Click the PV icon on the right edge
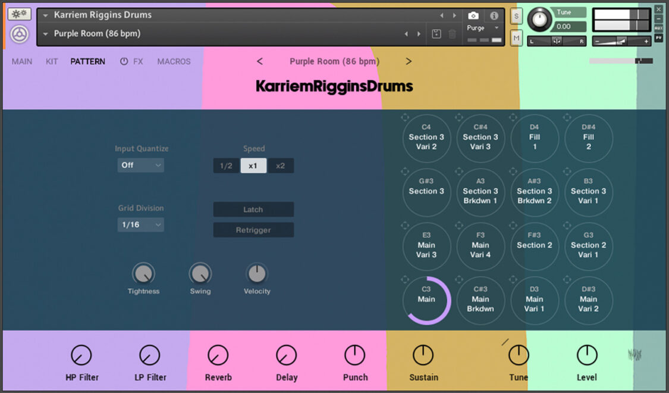This screenshot has width=669, height=393. pyautogui.click(x=660, y=37)
